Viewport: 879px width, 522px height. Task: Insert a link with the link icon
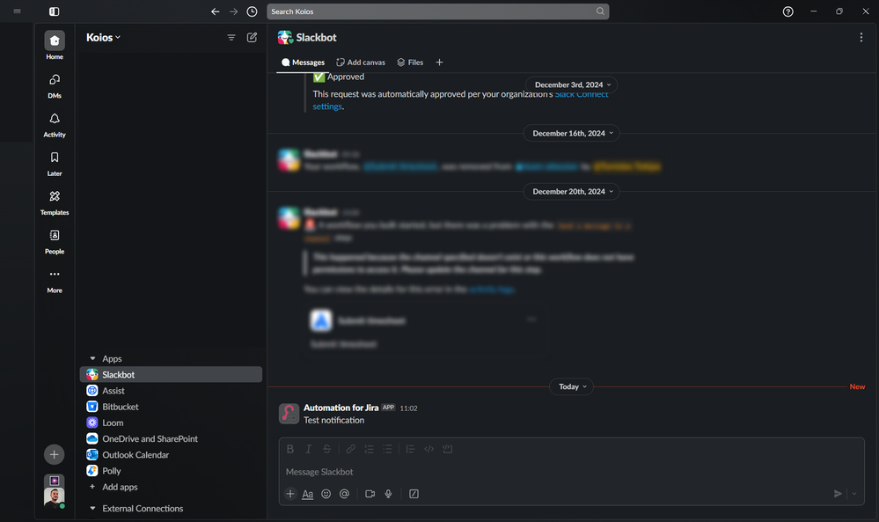[x=350, y=449]
